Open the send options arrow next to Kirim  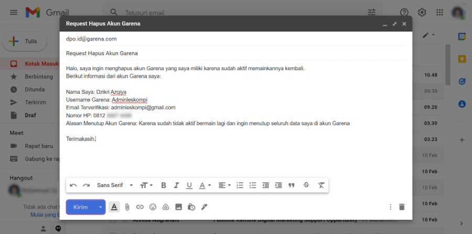[101, 207]
